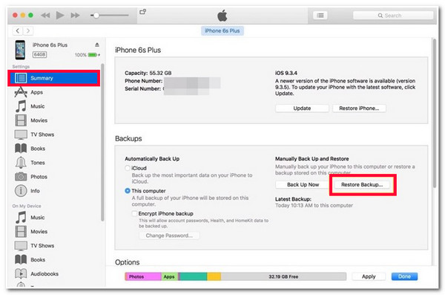Click Capacity: 55.32 GB text
The image size is (445, 295).
pos(148,73)
